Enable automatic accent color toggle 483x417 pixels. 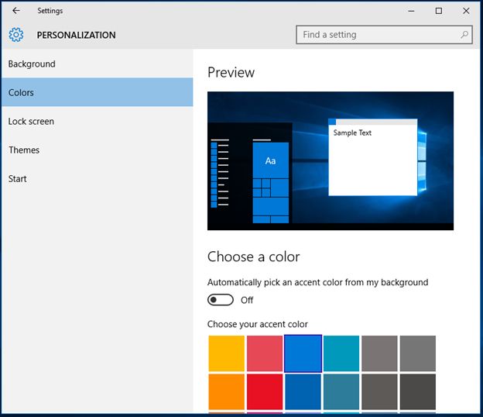tap(221, 300)
